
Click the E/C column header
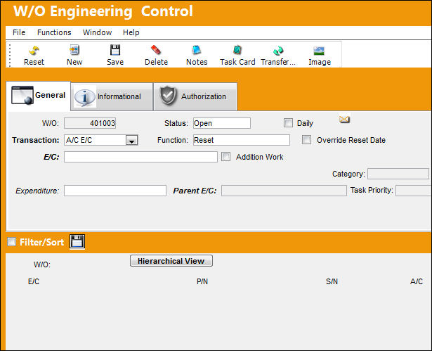pos(34,281)
